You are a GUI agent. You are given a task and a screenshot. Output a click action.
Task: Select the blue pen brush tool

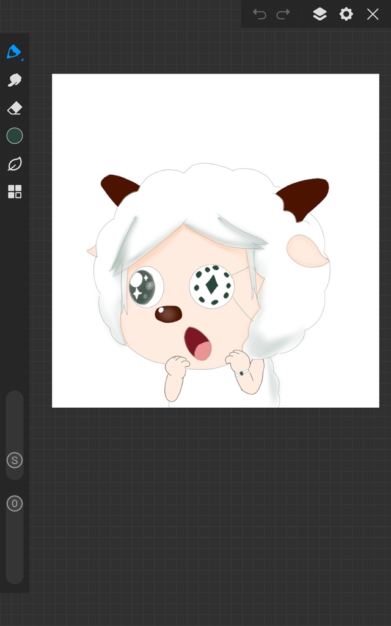pyautogui.click(x=13, y=51)
